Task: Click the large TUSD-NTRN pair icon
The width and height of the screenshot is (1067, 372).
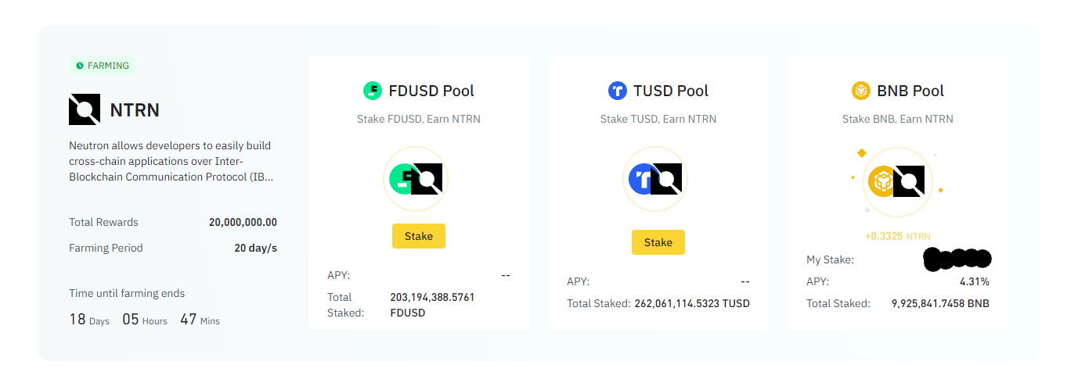Action: (x=655, y=179)
